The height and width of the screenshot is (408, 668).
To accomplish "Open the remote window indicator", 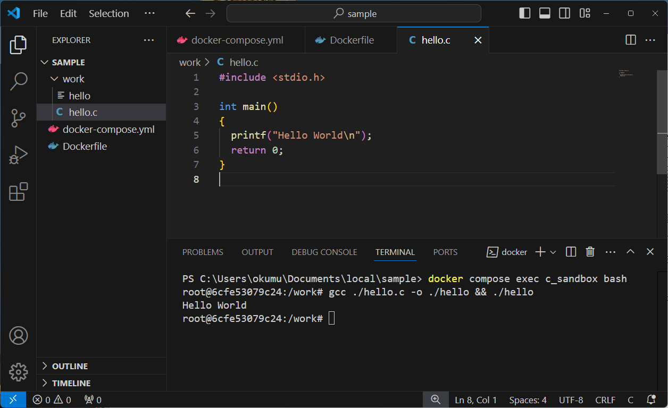I will point(13,399).
